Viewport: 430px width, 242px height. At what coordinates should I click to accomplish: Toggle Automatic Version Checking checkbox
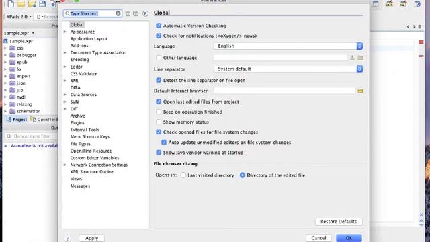[x=159, y=26]
